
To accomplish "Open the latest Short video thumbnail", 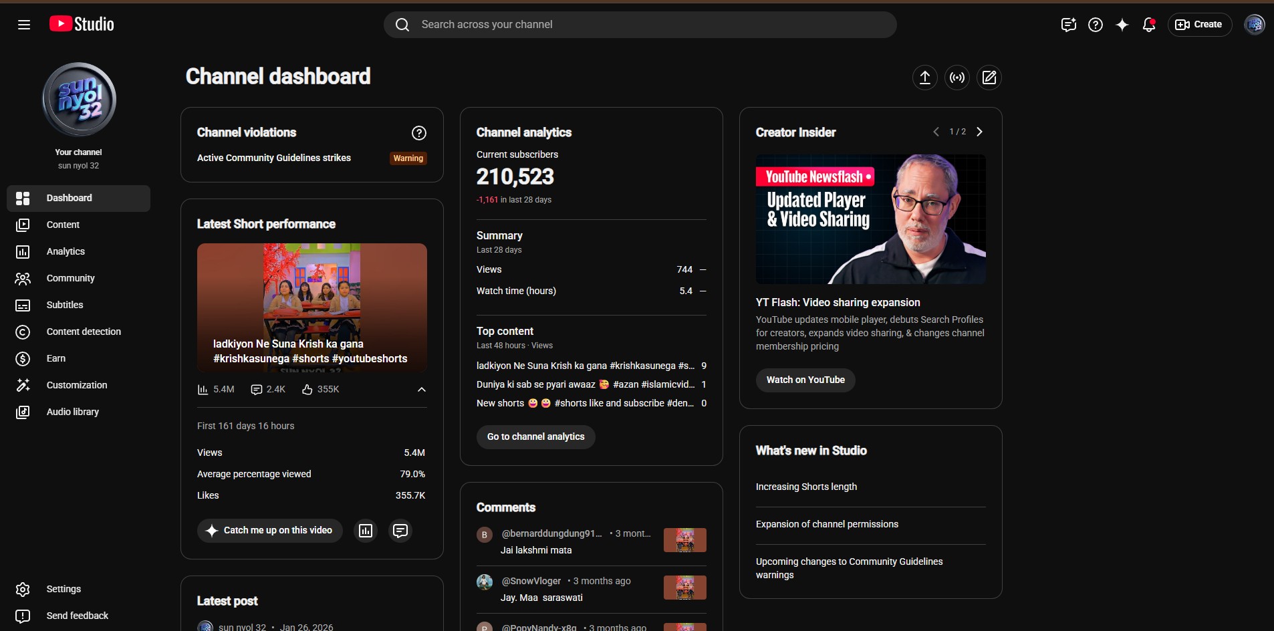I will 312,308.
